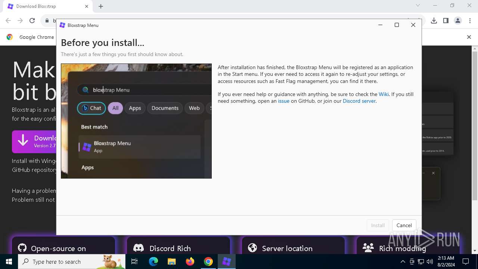This screenshot has width=478, height=269.
Task: Close the Download Bloxstrap Chrome tab
Action: (87, 6)
